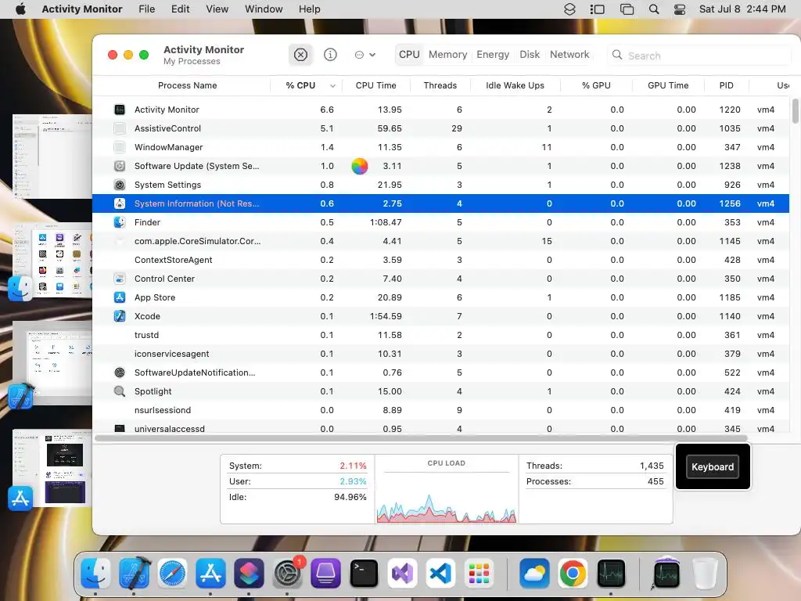The width and height of the screenshot is (801, 601).
Task: Click the Search field in Activity Monitor
Action: click(700, 56)
